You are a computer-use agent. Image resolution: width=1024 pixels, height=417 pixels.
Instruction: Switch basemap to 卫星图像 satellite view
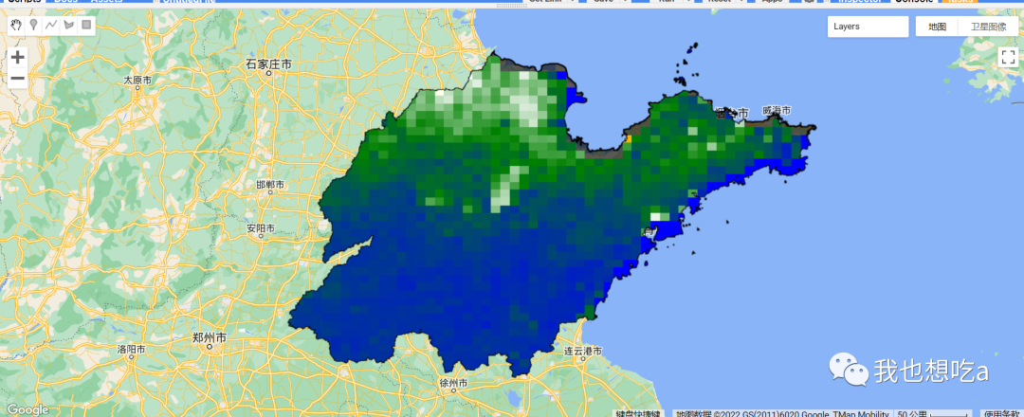[988, 27]
